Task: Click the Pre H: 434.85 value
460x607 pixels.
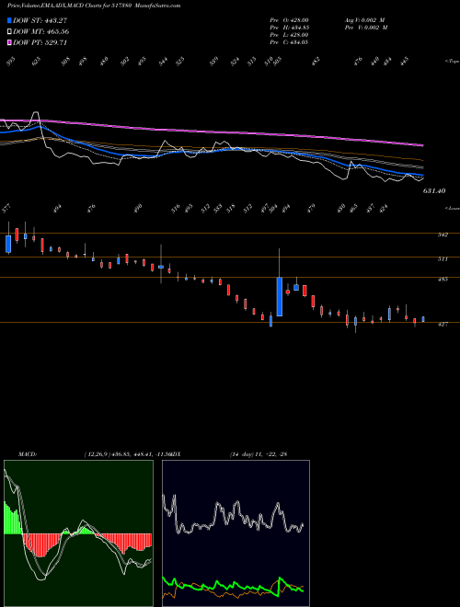Action: (x=289, y=28)
